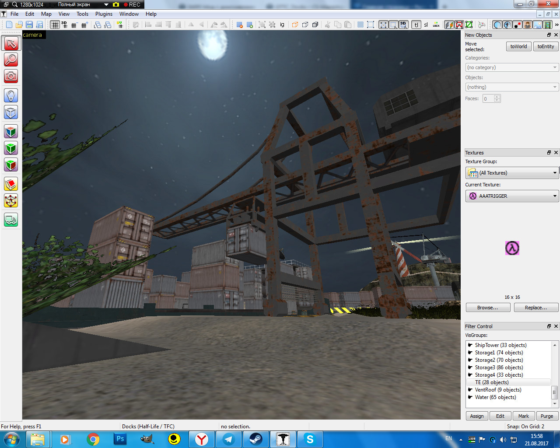Open the Plugins menu

104,14
